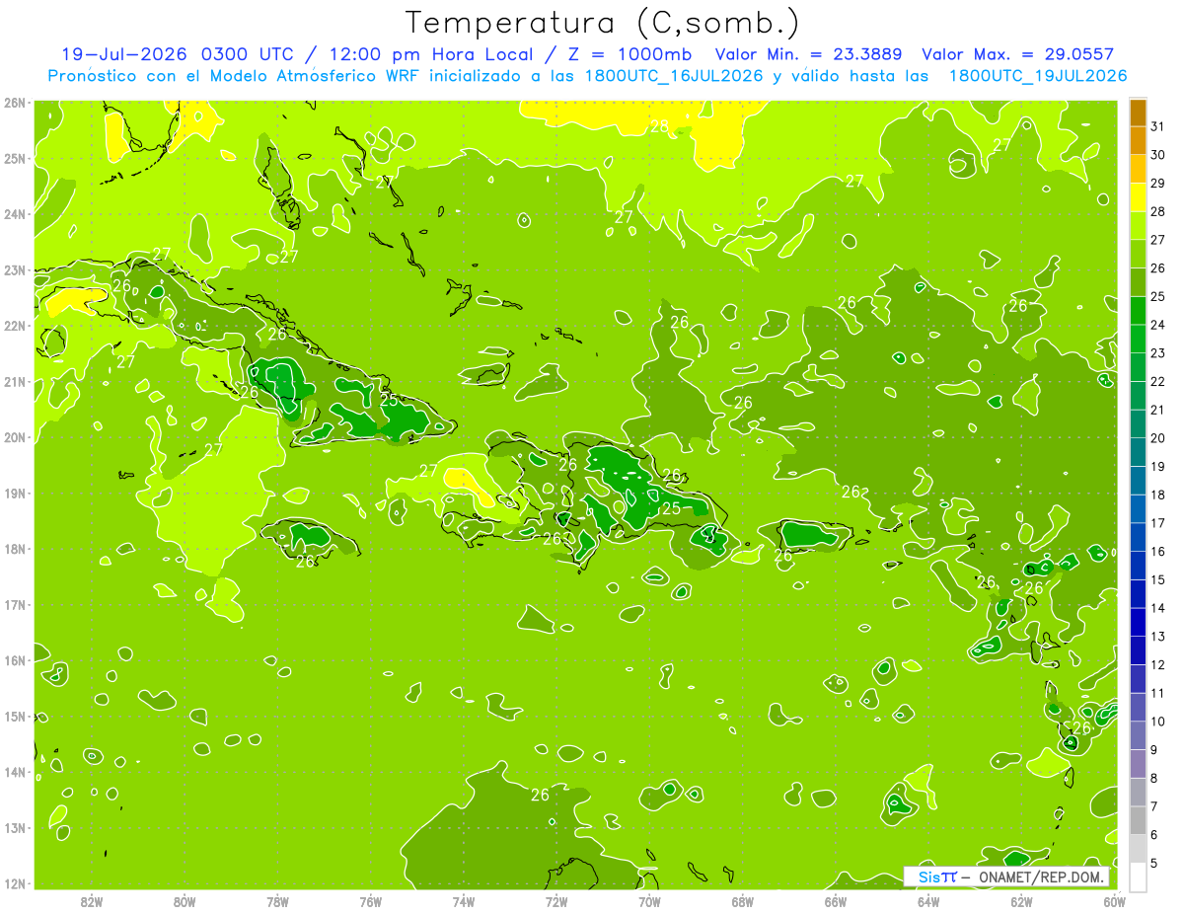Click the legend color band between 27 and 28

[x=1138, y=226]
